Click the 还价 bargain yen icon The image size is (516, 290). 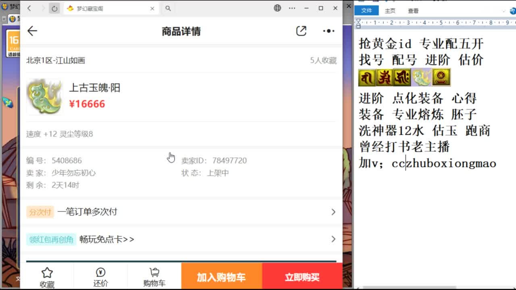pyautogui.click(x=100, y=277)
